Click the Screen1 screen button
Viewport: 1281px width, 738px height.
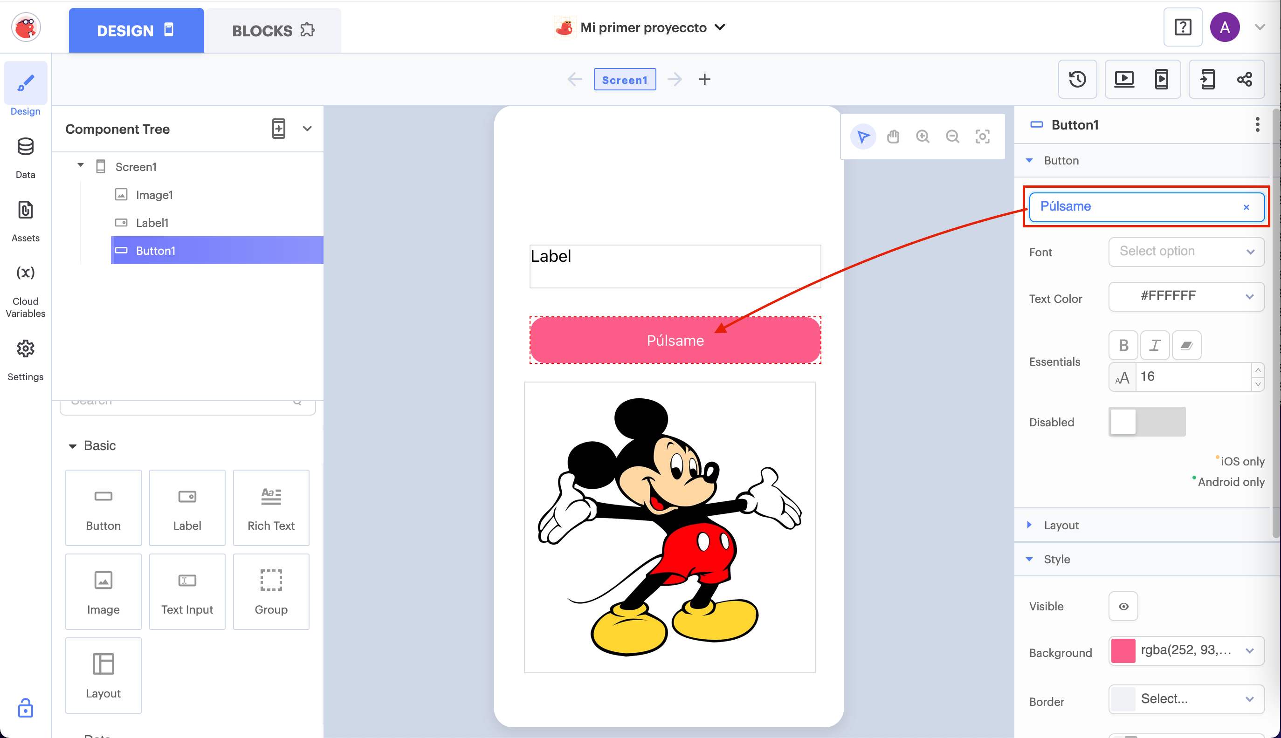(624, 80)
